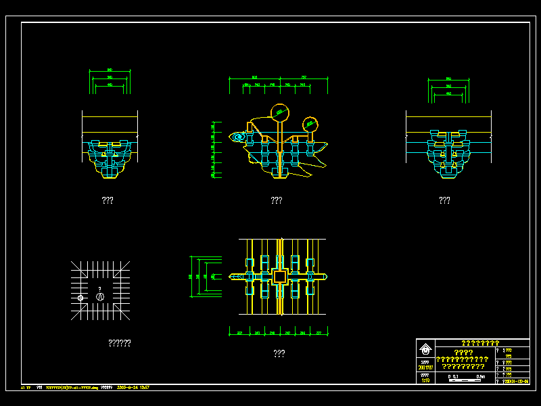This screenshot has height=406, width=541.
Task: Click the "0.5m" scale bar label
Action: tap(480, 376)
